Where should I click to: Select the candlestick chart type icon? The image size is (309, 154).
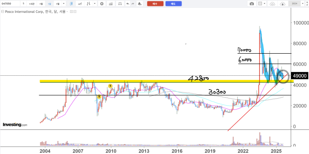(71, 4)
